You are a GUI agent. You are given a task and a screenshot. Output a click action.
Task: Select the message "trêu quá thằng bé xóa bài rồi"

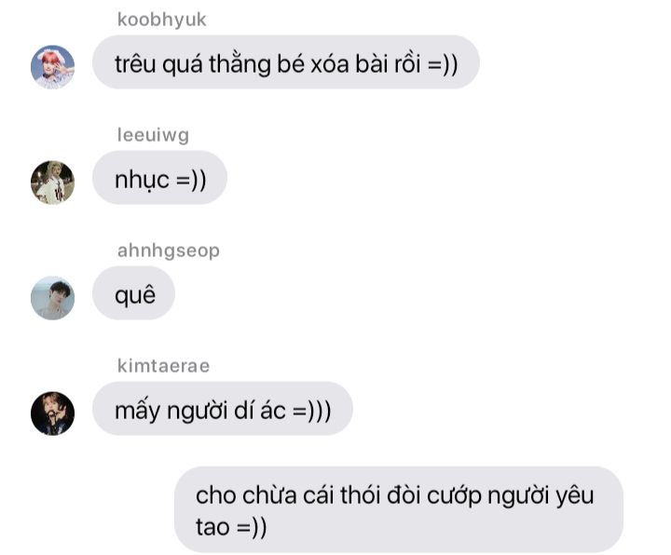(x=286, y=62)
